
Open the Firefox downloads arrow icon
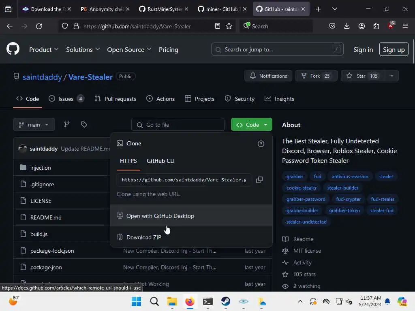pos(347,26)
